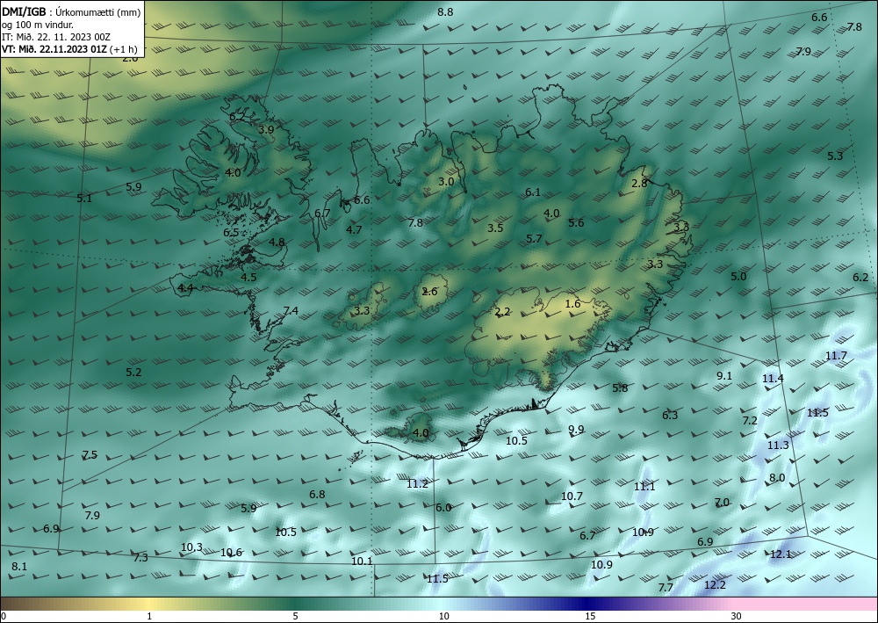Click the map value "4.7"
This screenshot has height=623, width=878.
(x=354, y=229)
